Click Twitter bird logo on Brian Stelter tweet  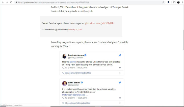(120, 82)
